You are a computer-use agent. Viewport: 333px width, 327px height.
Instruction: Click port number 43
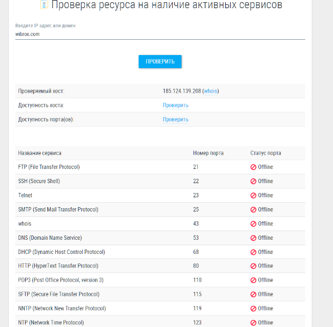coord(196,223)
